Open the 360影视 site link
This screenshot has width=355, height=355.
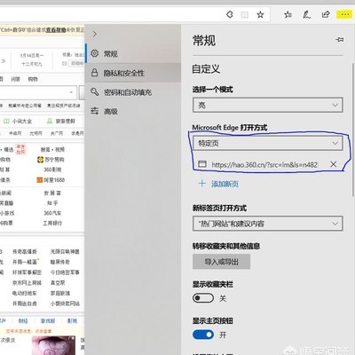pyautogui.click(x=52, y=170)
